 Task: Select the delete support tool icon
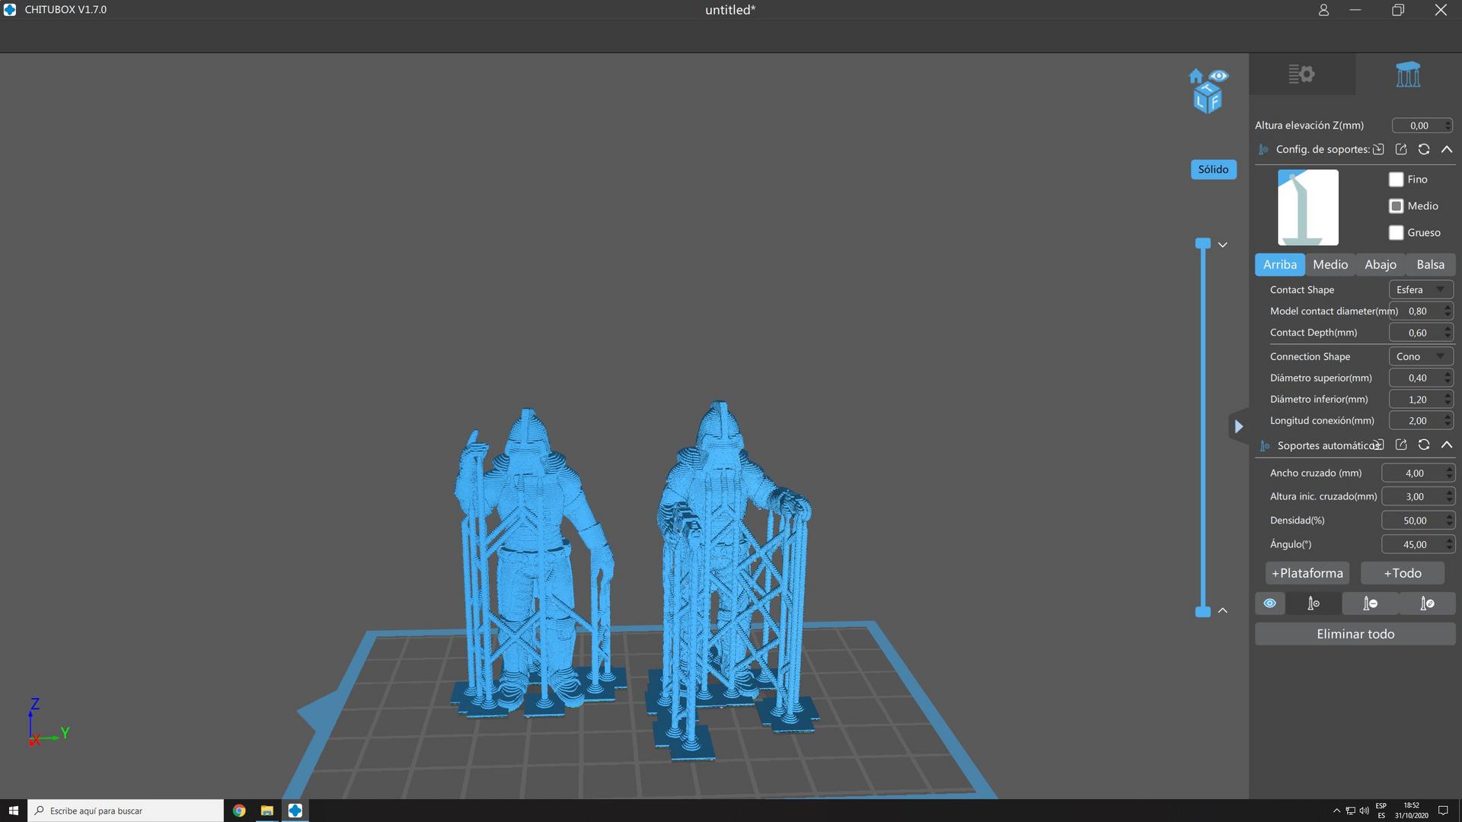(x=1370, y=604)
